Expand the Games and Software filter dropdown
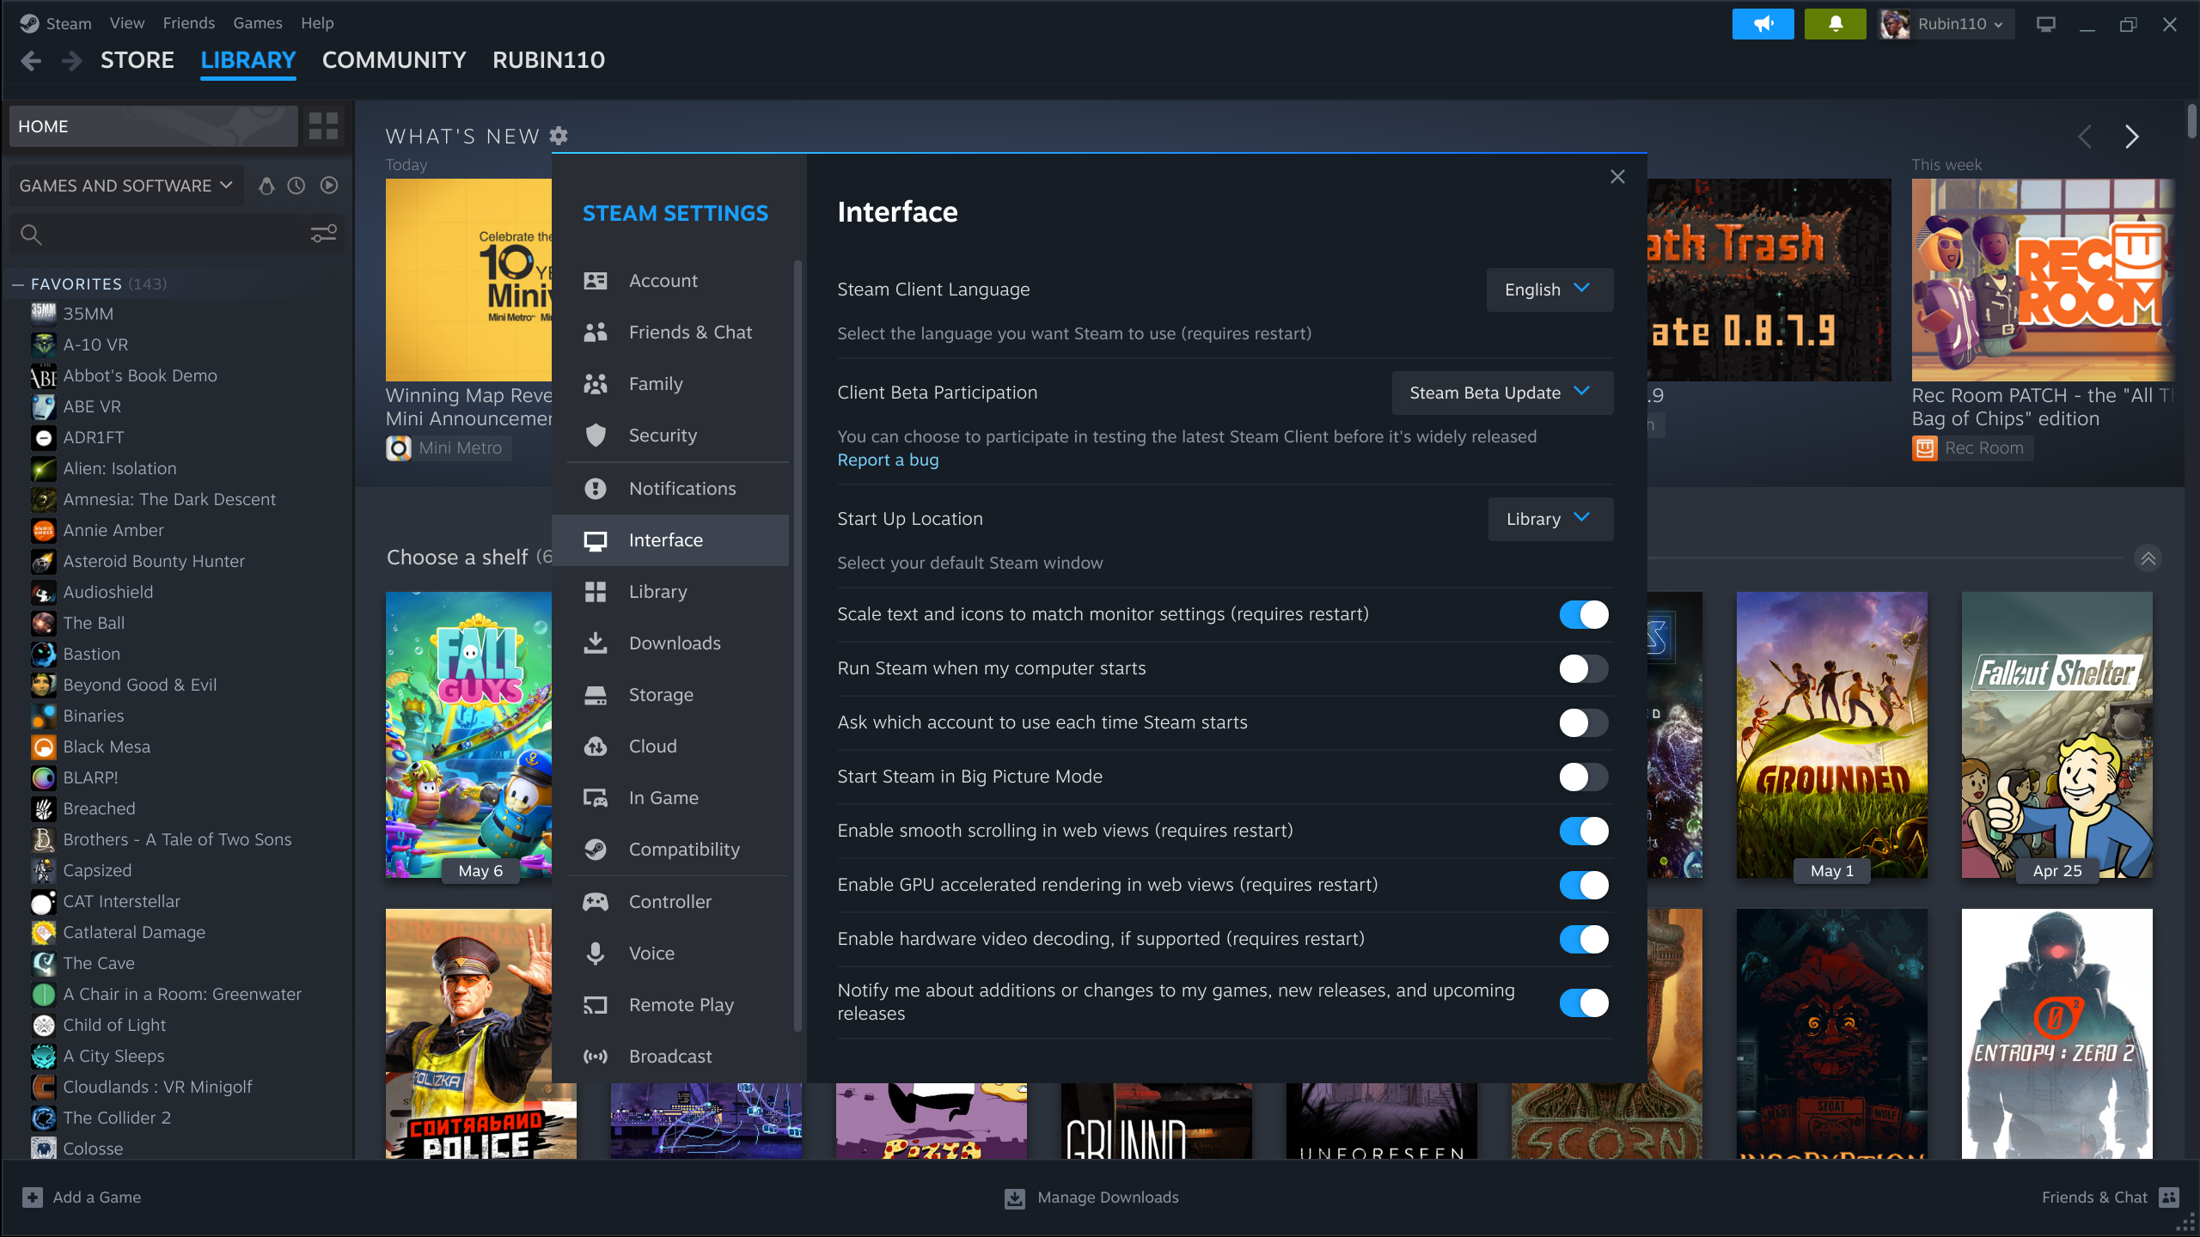 pyautogui.click(x=126, y=186)
